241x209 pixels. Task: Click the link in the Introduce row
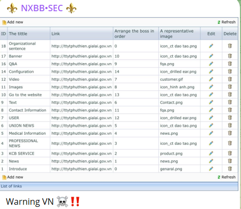(82, 169)
